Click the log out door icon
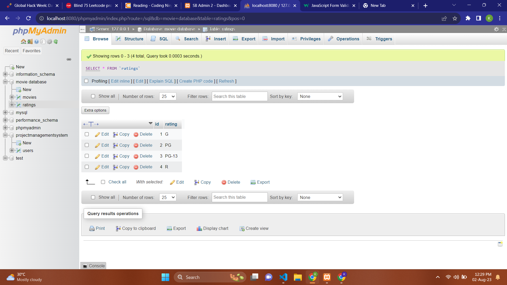Image resolution: width=507 pixels, height=285 pixels. [x=30, y=41]
